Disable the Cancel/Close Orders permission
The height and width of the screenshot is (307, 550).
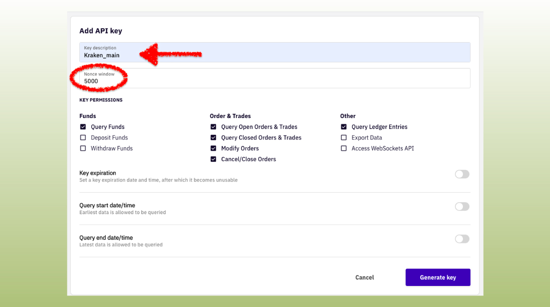pos(213,159)
